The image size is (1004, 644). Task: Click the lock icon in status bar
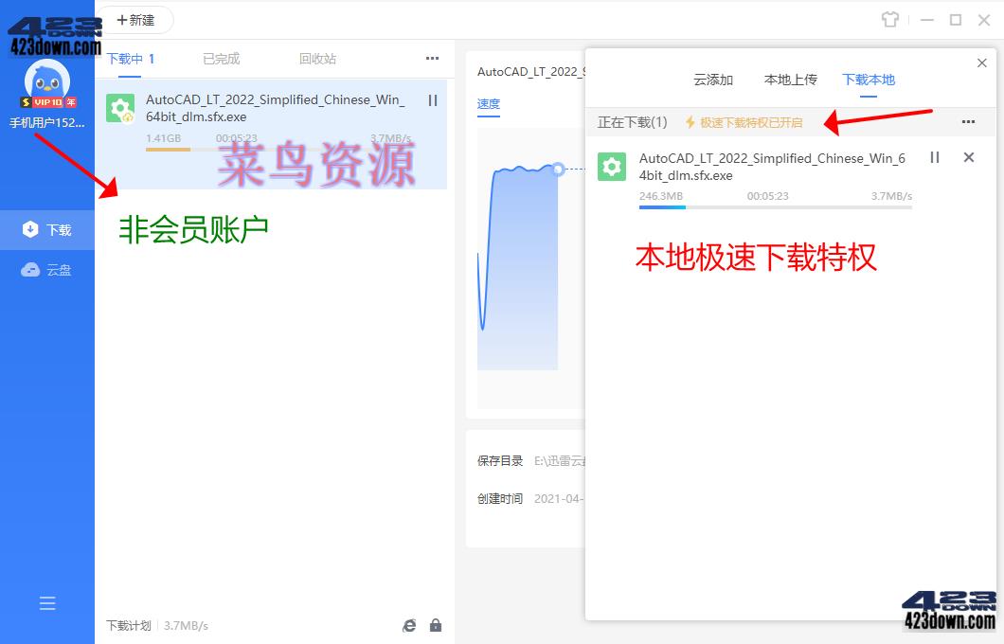[x=436, y=625]
